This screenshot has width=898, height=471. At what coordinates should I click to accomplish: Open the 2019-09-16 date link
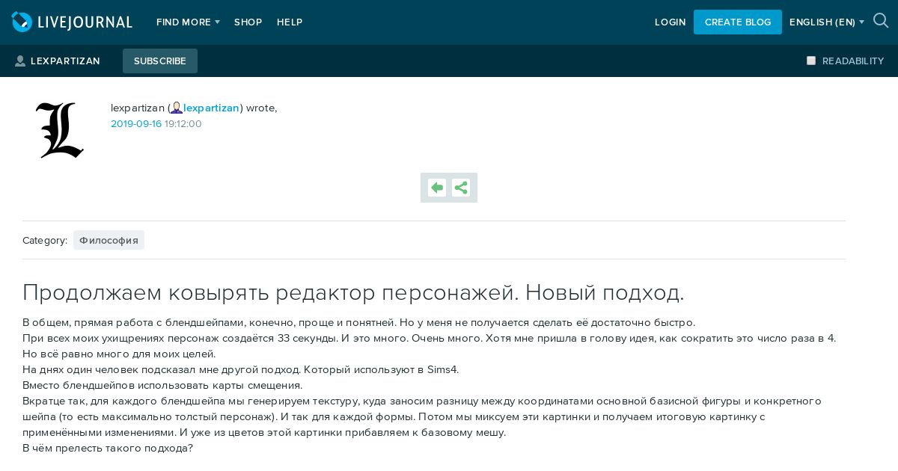tap(136, 124)
